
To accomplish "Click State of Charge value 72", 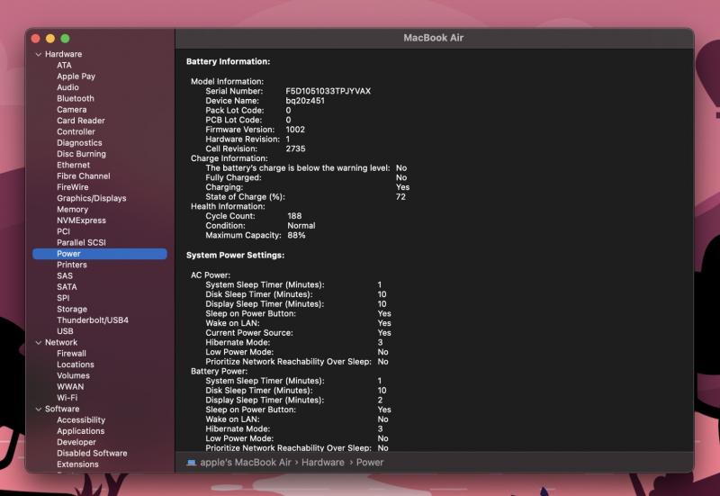I will [400, 196].
